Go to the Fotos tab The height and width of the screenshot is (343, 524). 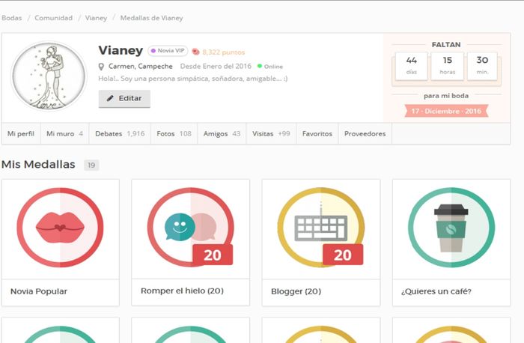click(174, 133)
